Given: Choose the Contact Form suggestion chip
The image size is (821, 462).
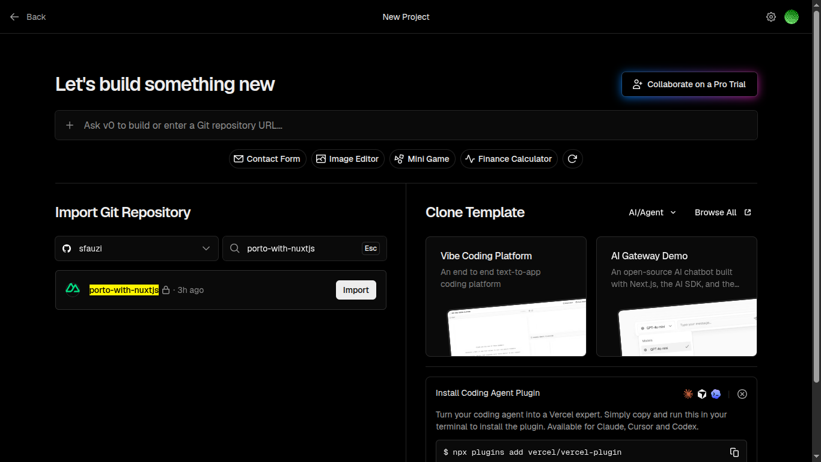Looking at the screenshot, I should 267,159.
